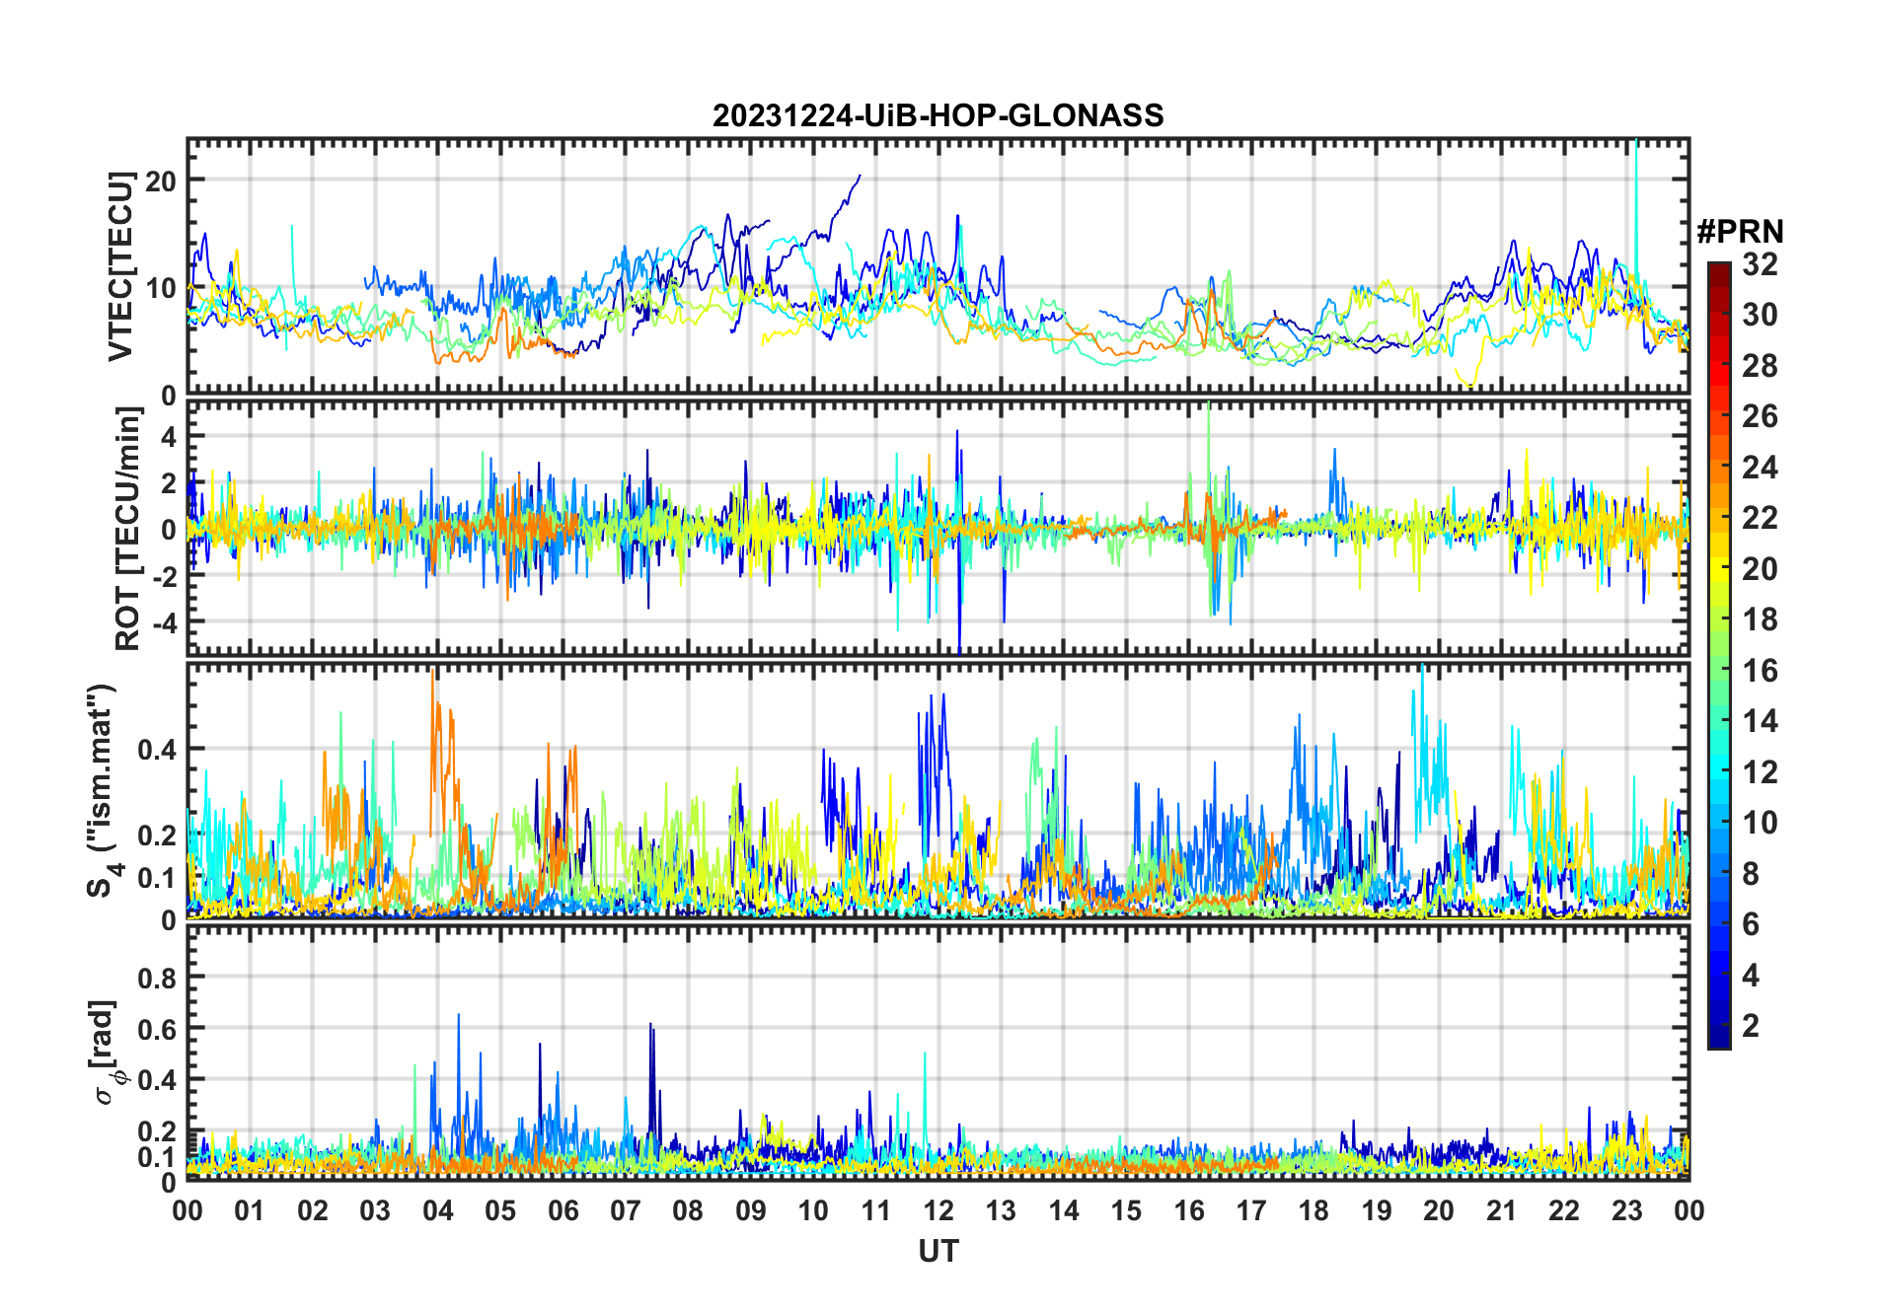Select PRN colorbar label 28
Image resolution: width=1877 pixels, height=1312 pixels.
click(1761, 366)
